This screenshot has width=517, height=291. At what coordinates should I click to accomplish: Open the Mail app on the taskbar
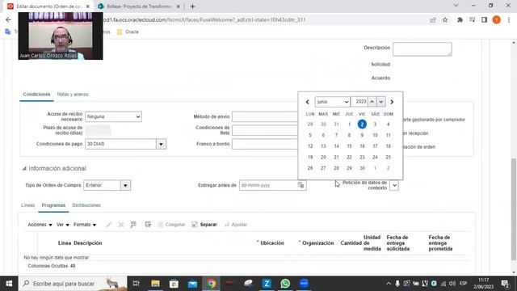(192, 284)
